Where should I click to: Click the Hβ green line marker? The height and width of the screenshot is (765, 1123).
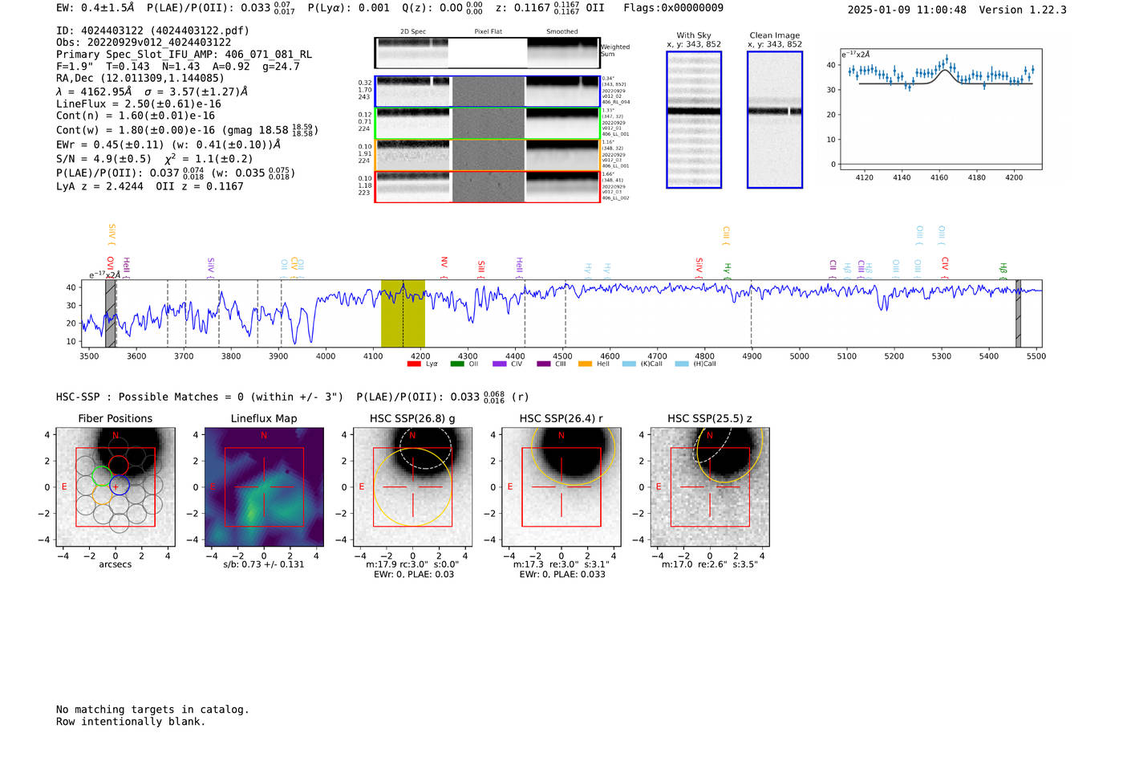(1003, 271)
